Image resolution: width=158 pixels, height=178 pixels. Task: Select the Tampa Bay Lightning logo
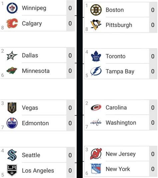[x=96, y=71]
